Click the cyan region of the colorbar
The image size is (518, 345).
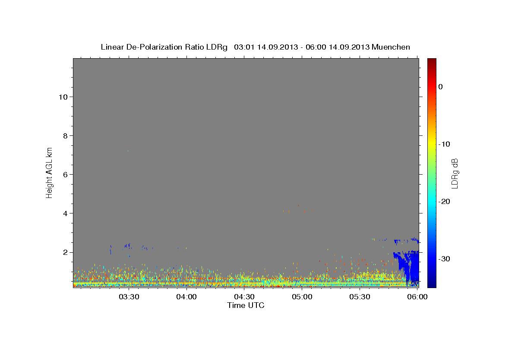click(432, 201)
